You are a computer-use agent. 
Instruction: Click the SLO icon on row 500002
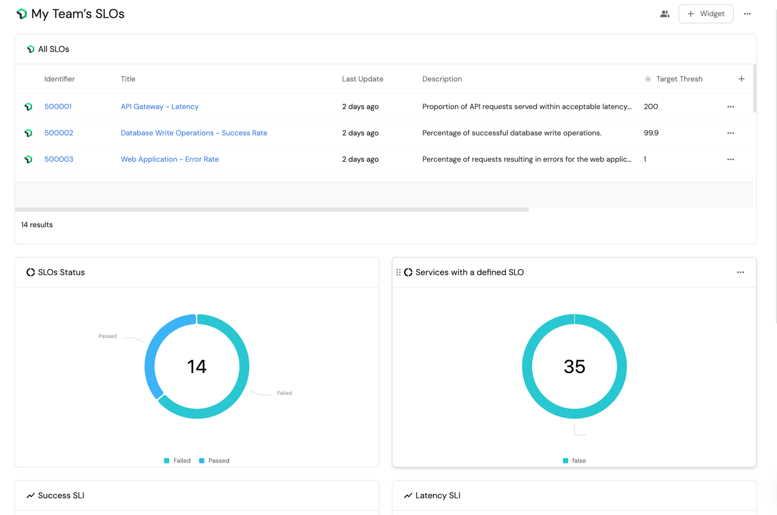click(x=28, y=133)
